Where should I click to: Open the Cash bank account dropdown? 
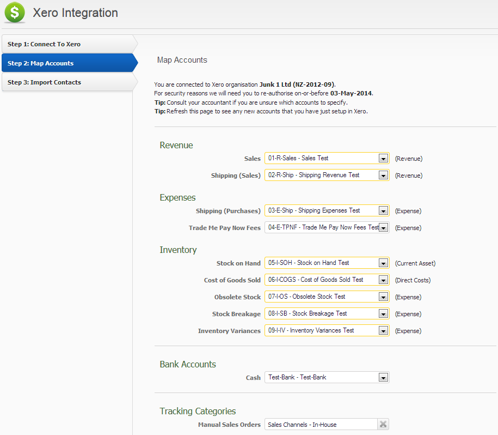(327, 377)
